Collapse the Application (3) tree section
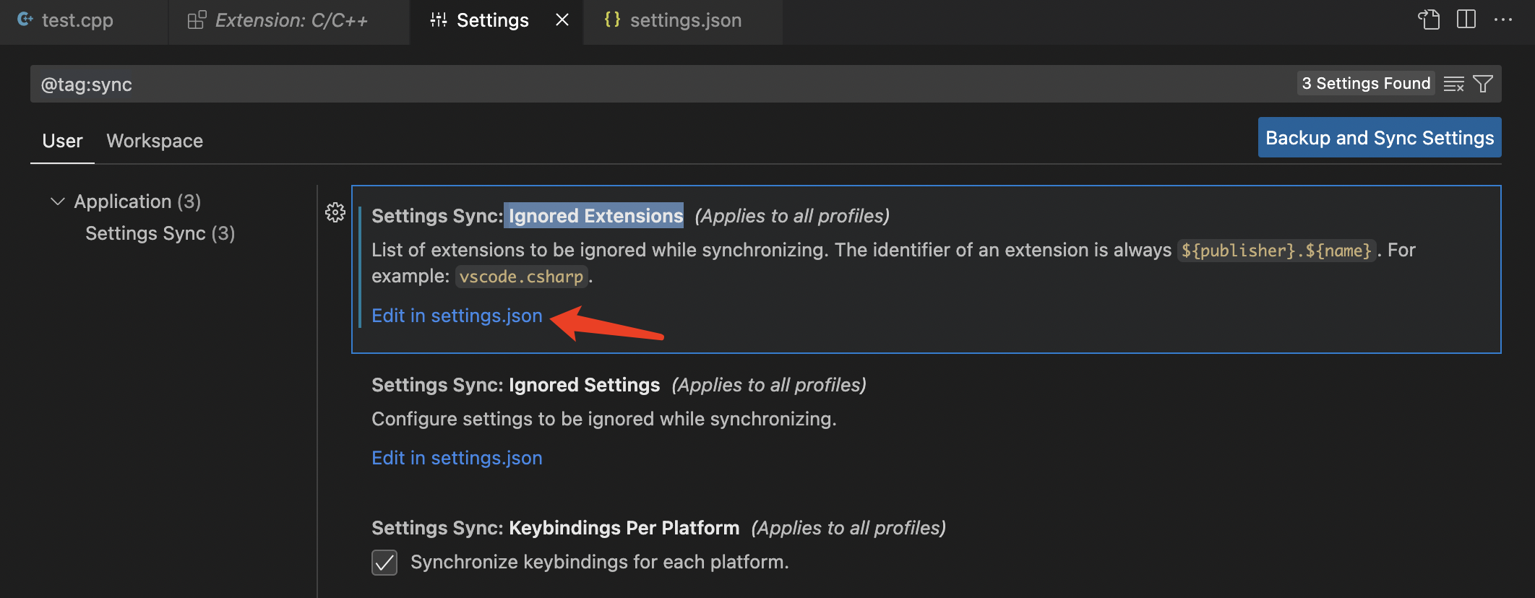The width and height of the screenshot is (1535, 598). (x=58, y=201)
